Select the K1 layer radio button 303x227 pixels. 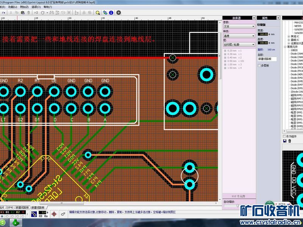tap(2, 216)
